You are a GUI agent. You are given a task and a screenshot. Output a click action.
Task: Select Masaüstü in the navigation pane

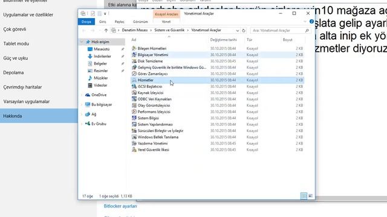click(x=102, y=49)
